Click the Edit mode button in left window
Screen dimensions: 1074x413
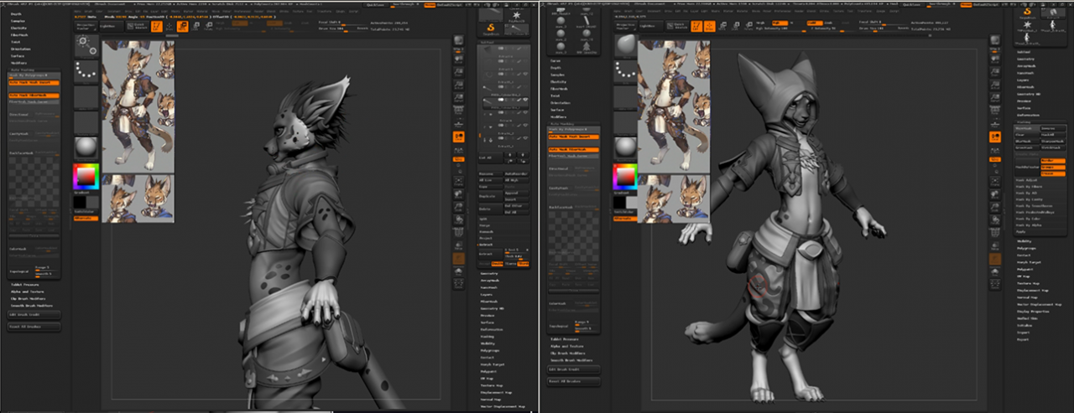click(154, 27)
